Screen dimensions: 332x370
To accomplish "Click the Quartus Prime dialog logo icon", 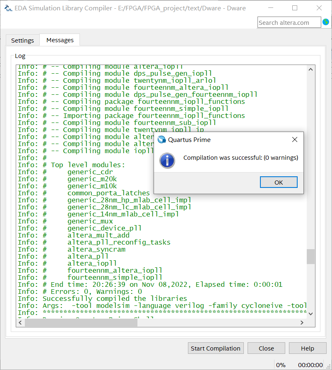I will pos(161,139).
